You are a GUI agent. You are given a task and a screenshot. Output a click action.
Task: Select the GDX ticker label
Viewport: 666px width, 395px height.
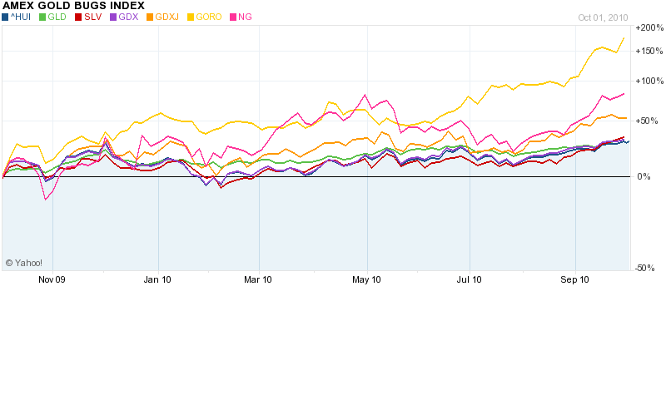[128, 17]
